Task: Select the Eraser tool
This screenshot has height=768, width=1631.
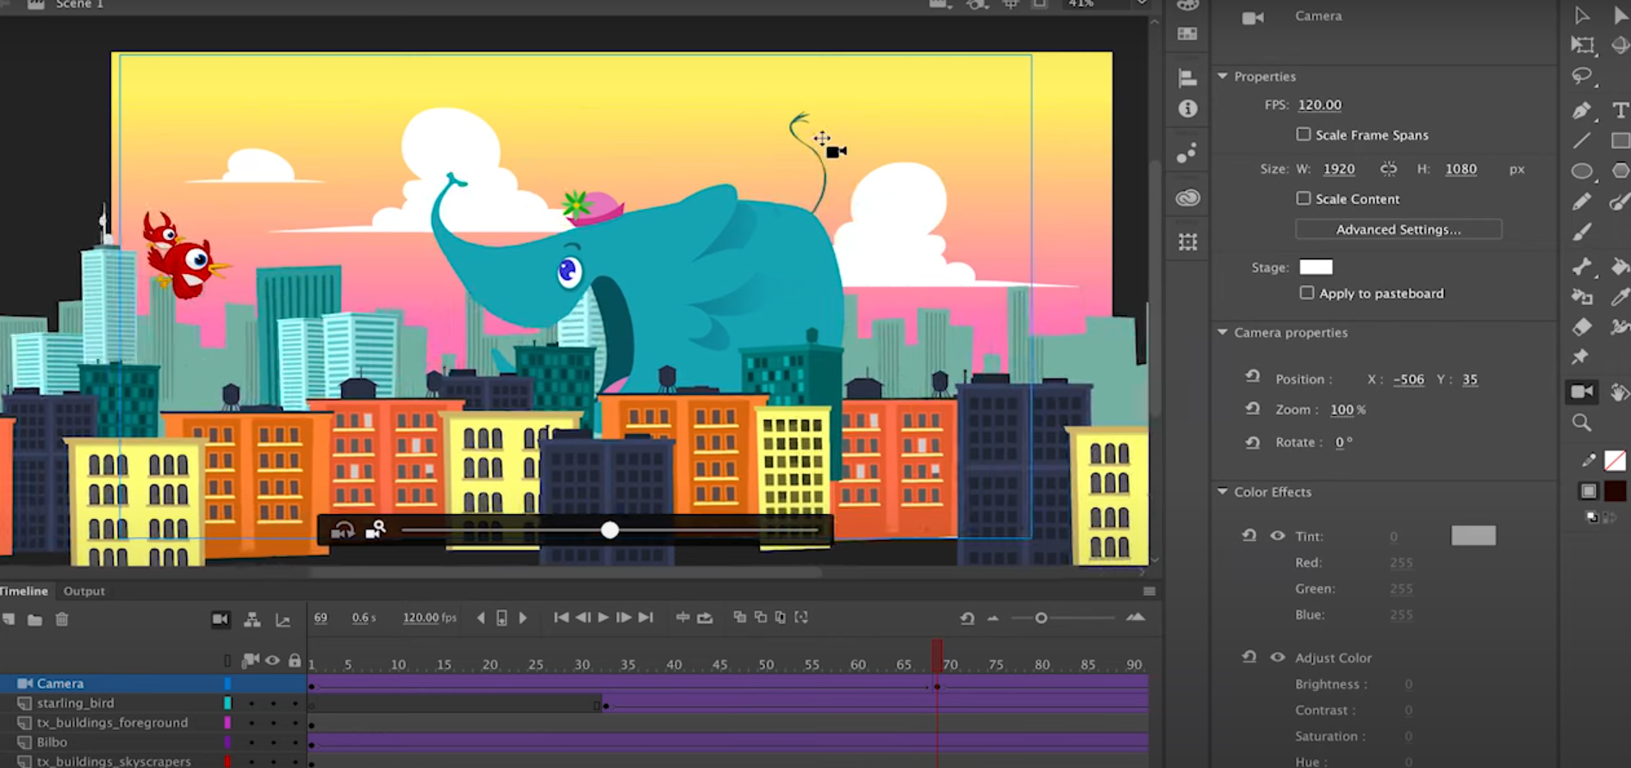Action: coord(1582,326)
